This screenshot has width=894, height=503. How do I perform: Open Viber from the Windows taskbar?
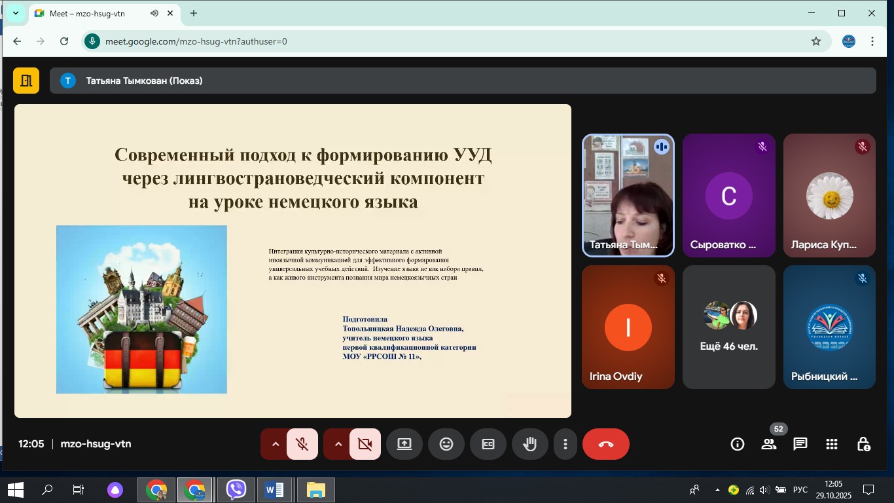tap(236, 489)
